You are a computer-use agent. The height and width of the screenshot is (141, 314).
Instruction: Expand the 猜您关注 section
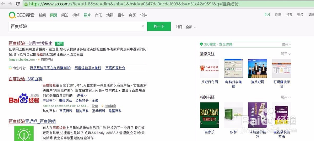tap(285, 54)
